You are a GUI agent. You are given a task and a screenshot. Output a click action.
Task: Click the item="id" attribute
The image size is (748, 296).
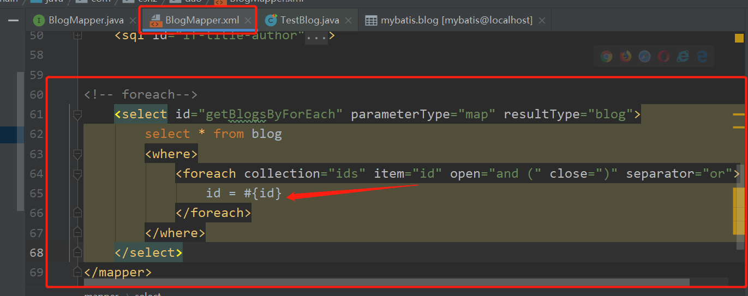pos(408,174)
